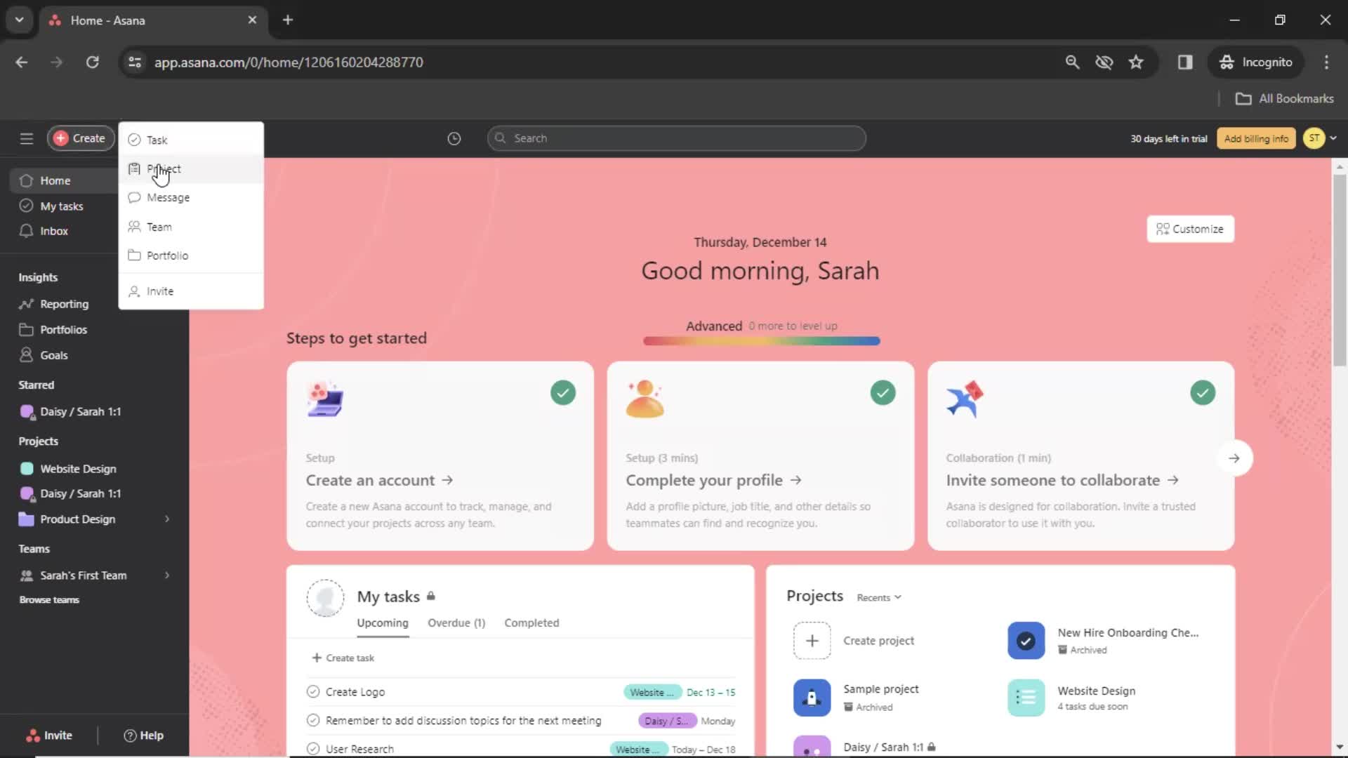The height and width of the screenshot is (758, 1348).
Task: Open Chrome three-dot menu
Action: [1326, 62]
